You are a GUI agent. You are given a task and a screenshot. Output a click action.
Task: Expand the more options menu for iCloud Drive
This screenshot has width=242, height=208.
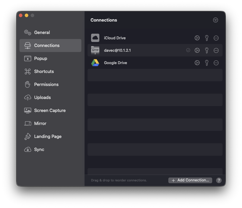(216, 38)
